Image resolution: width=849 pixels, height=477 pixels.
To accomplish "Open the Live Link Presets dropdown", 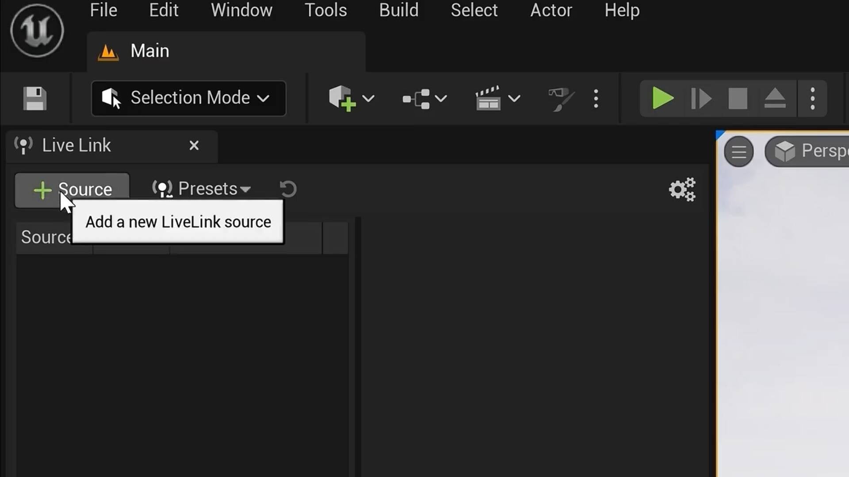I will [x=202, y=189].
